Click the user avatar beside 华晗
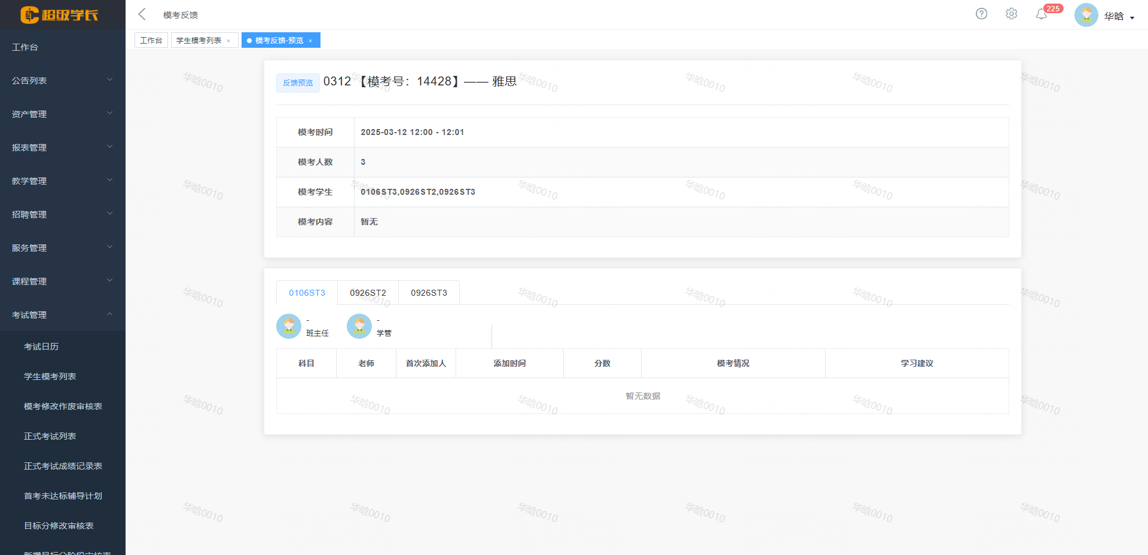Screen dimensions: 1148x555 point(1086,14)
